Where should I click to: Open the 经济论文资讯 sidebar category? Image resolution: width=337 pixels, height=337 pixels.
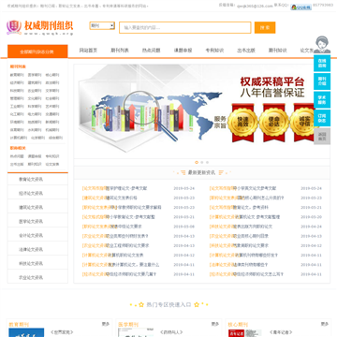click(x=37, y=194)
